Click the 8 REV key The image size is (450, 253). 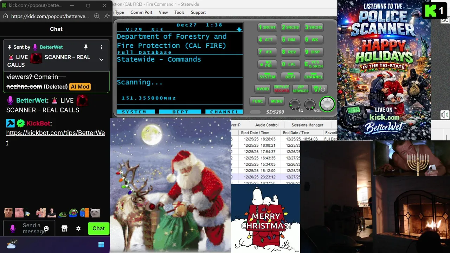[x=290, y=52]
